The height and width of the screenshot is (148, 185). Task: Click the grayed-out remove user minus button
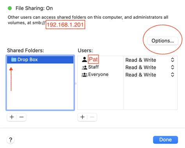coord(92,117)
